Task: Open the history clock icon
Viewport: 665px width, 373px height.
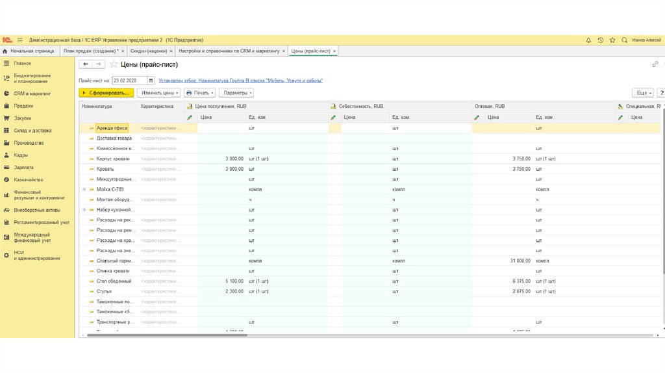Action: 601,40
